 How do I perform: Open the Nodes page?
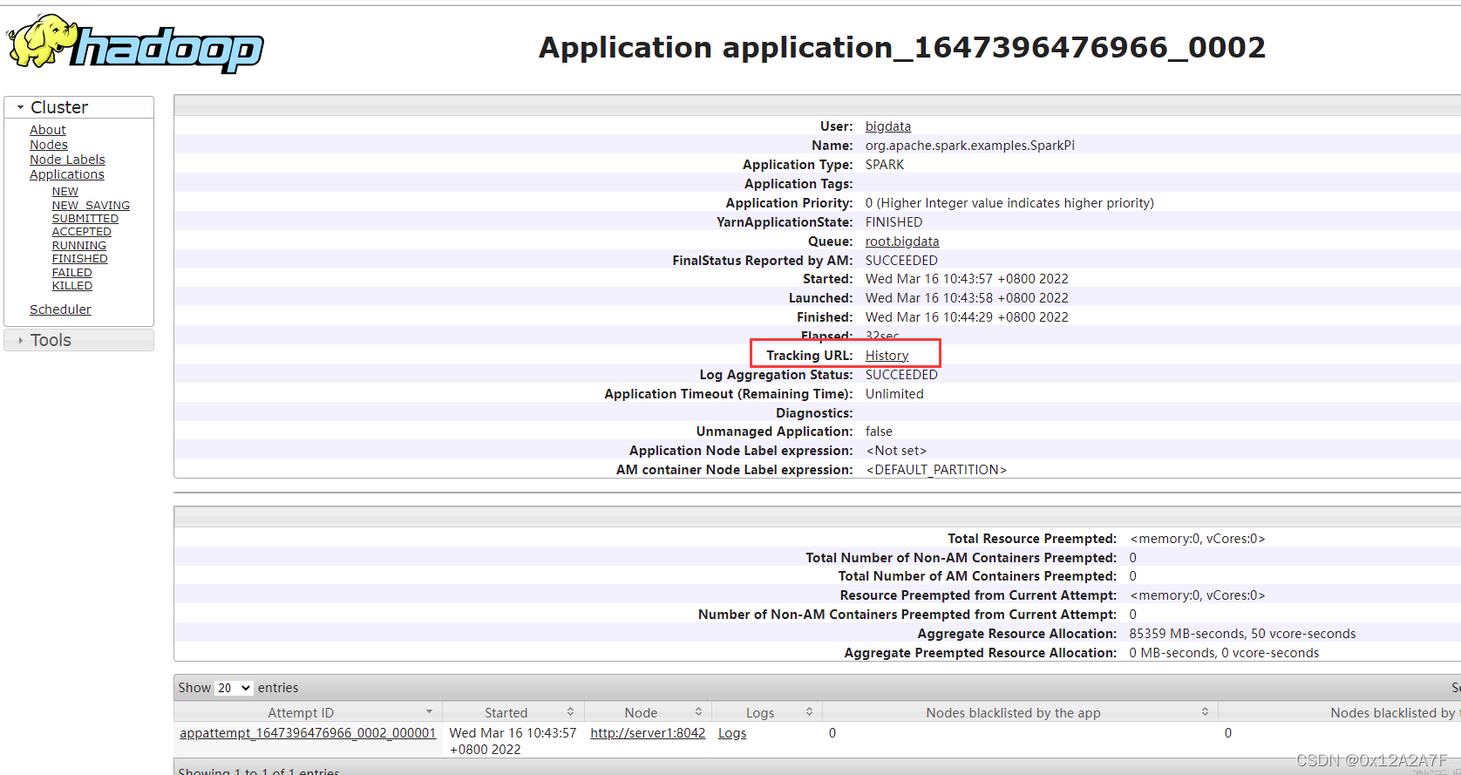48,145
